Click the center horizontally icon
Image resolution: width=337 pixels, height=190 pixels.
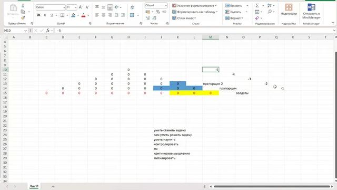(103, 15)
